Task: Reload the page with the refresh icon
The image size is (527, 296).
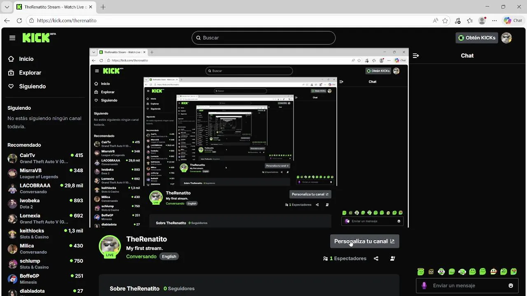Action: pyautogui.click(x=19, y=21)
